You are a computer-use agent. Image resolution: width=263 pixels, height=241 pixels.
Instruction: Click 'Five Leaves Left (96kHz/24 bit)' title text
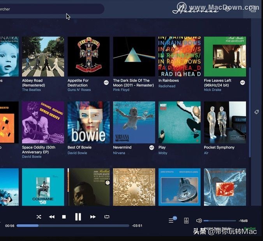[x=217, y=83]
